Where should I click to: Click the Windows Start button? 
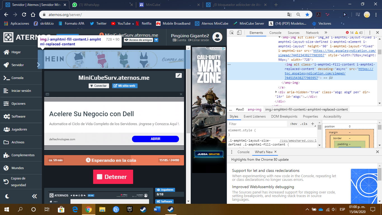pyautogui.click(x=6, y=209)
